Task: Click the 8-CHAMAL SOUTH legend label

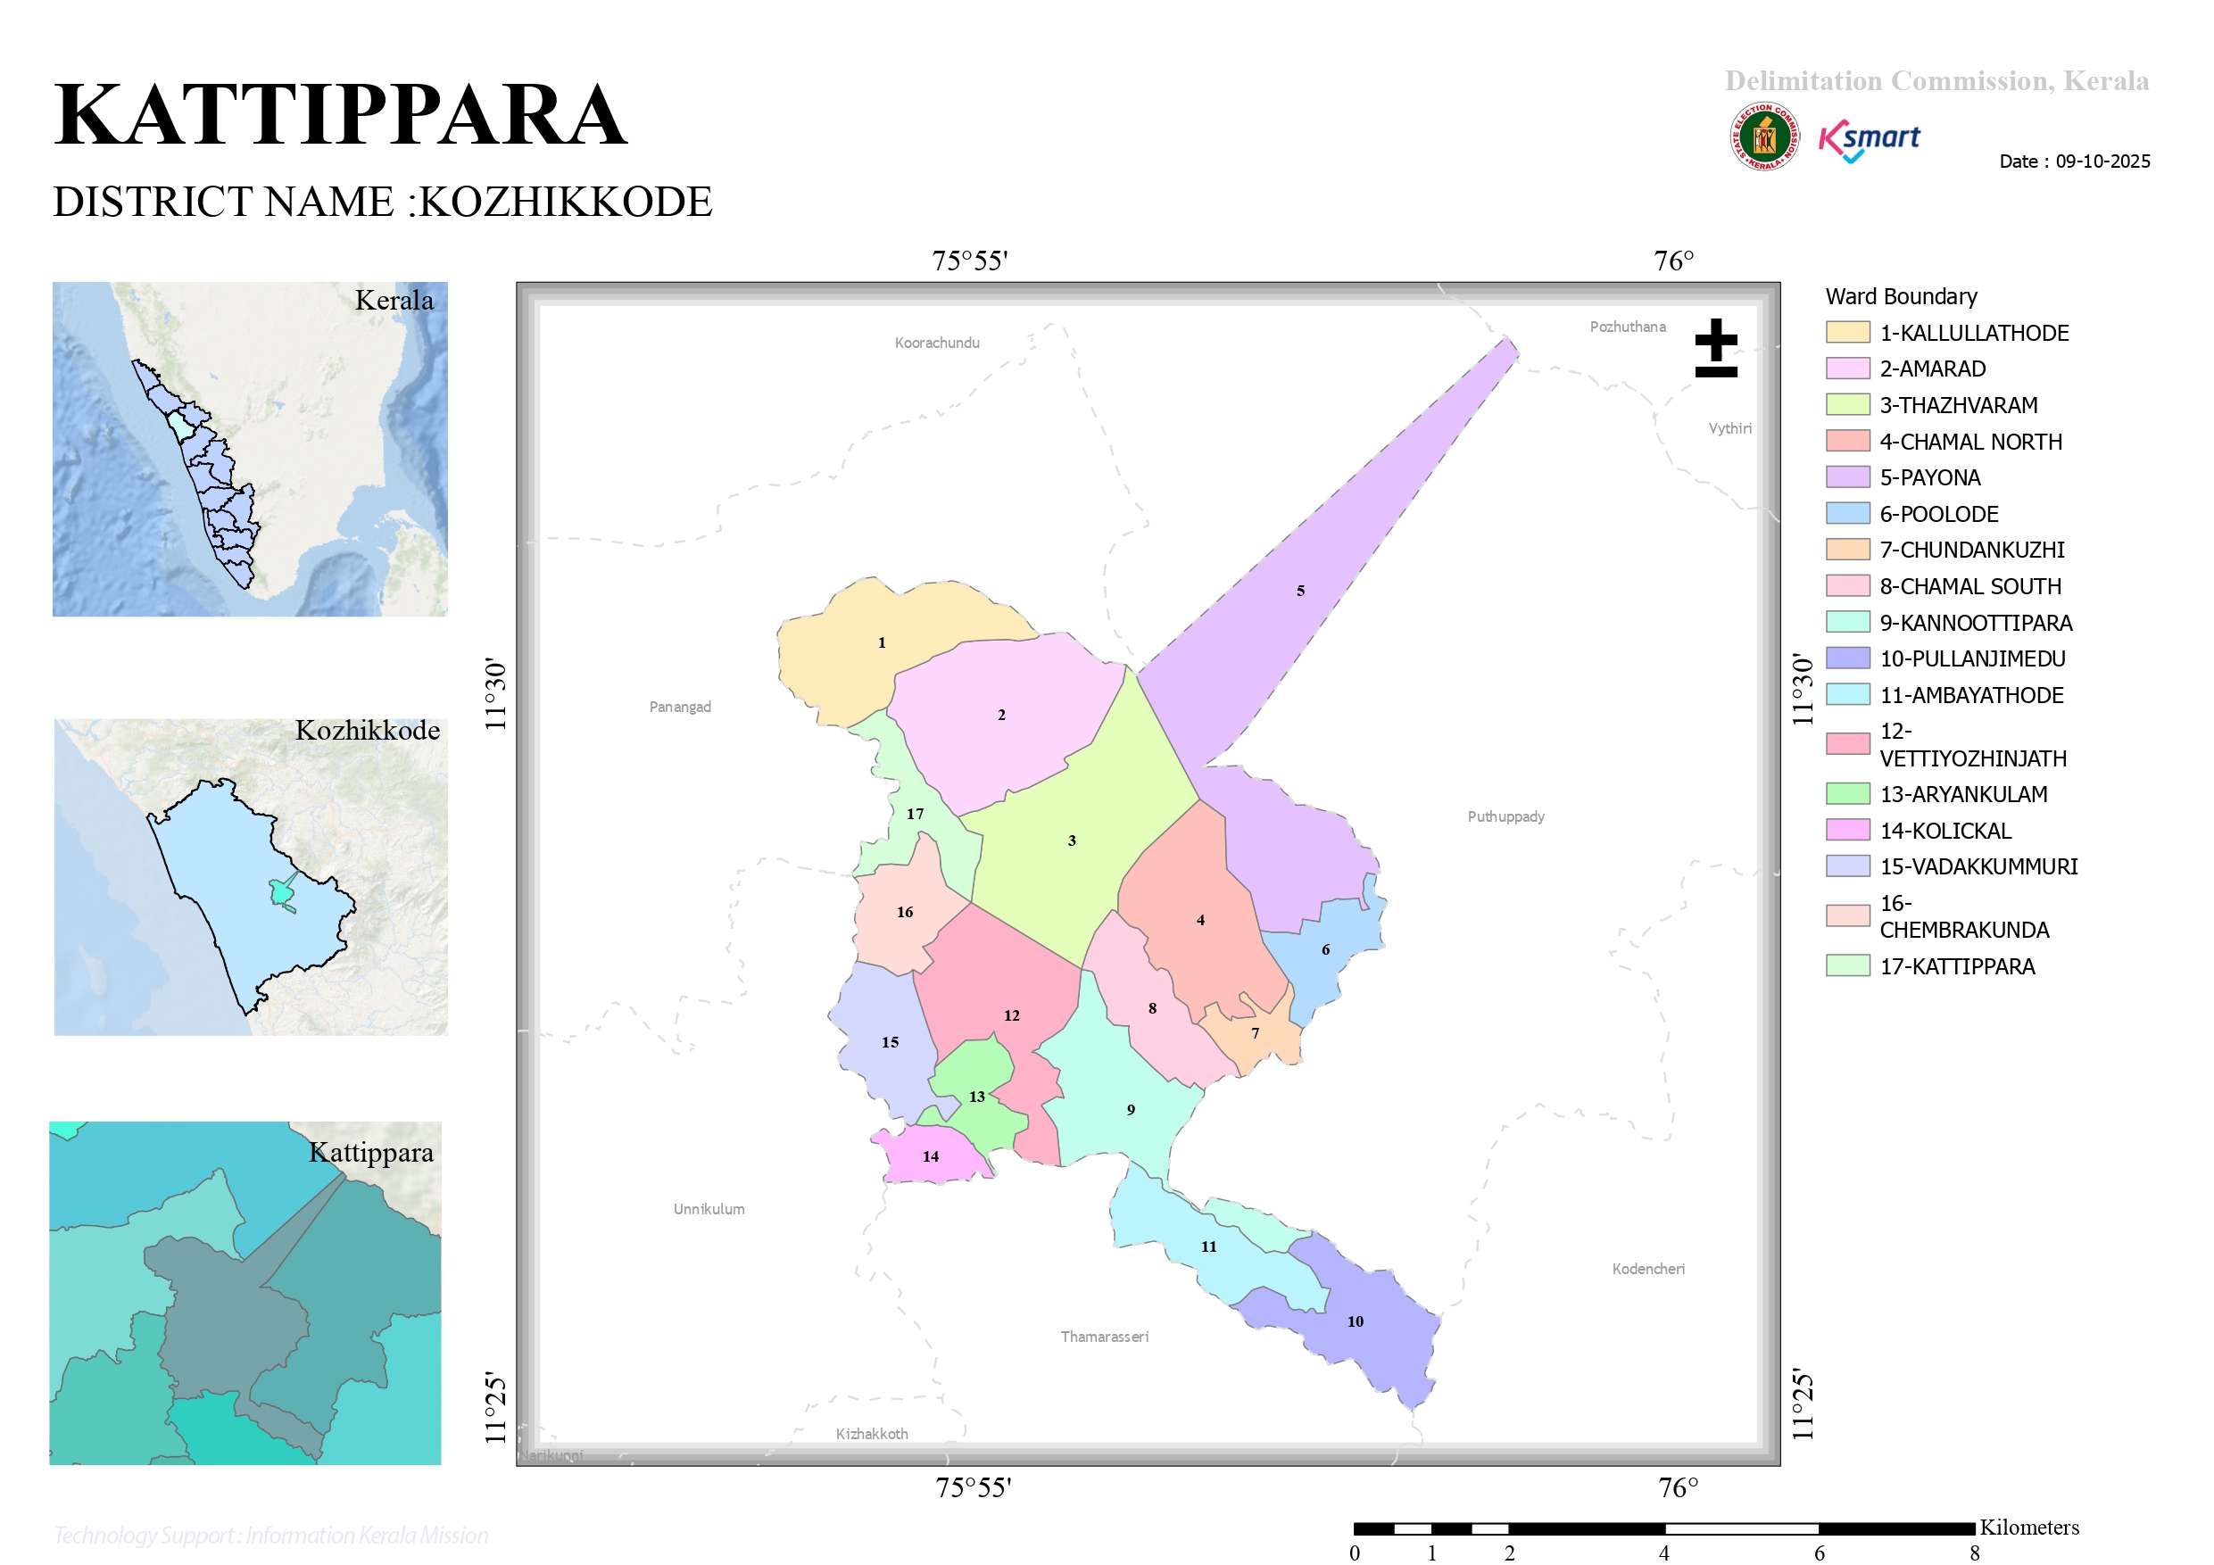Action: (1969, 586)
